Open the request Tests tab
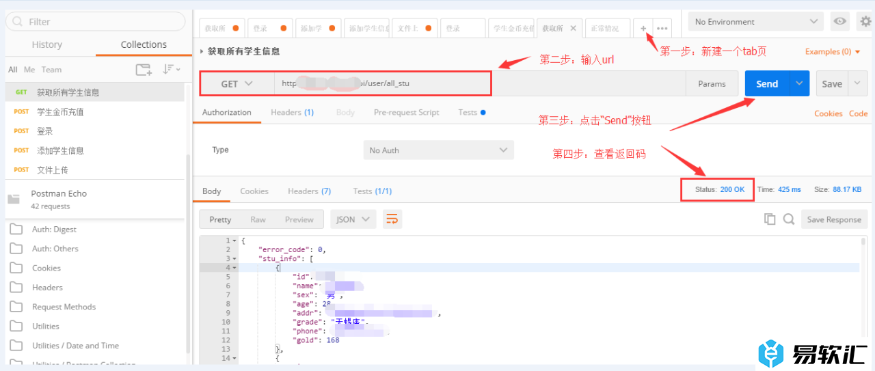This screenshot has height=371, width=875. [472, 113]
